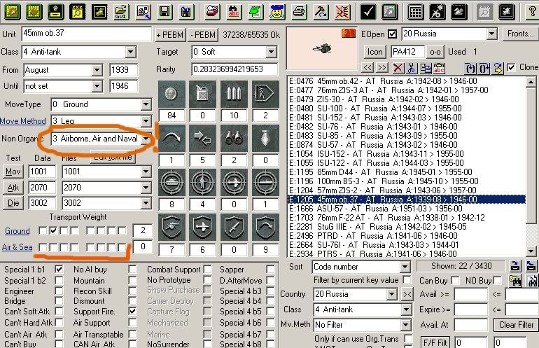The height and width of the screenshot is (348, 539).
Task: Select list row 76mm ZIS-3 AT
Action: tap(407, 90)
